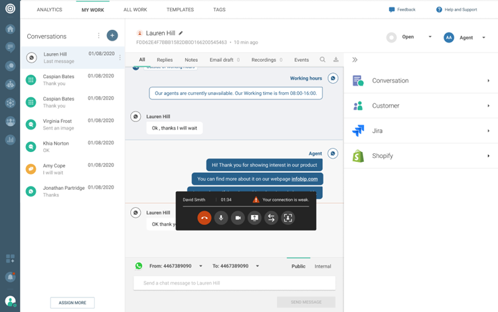End the call with David Smith
This screenshot has width=498, height=312.
(x=204, y=218)
